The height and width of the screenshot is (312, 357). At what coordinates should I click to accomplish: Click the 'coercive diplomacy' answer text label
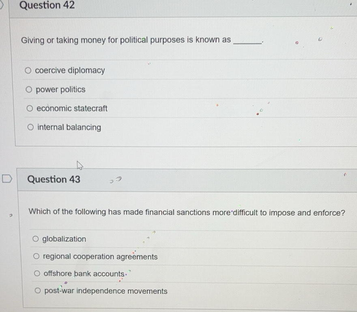70,70
